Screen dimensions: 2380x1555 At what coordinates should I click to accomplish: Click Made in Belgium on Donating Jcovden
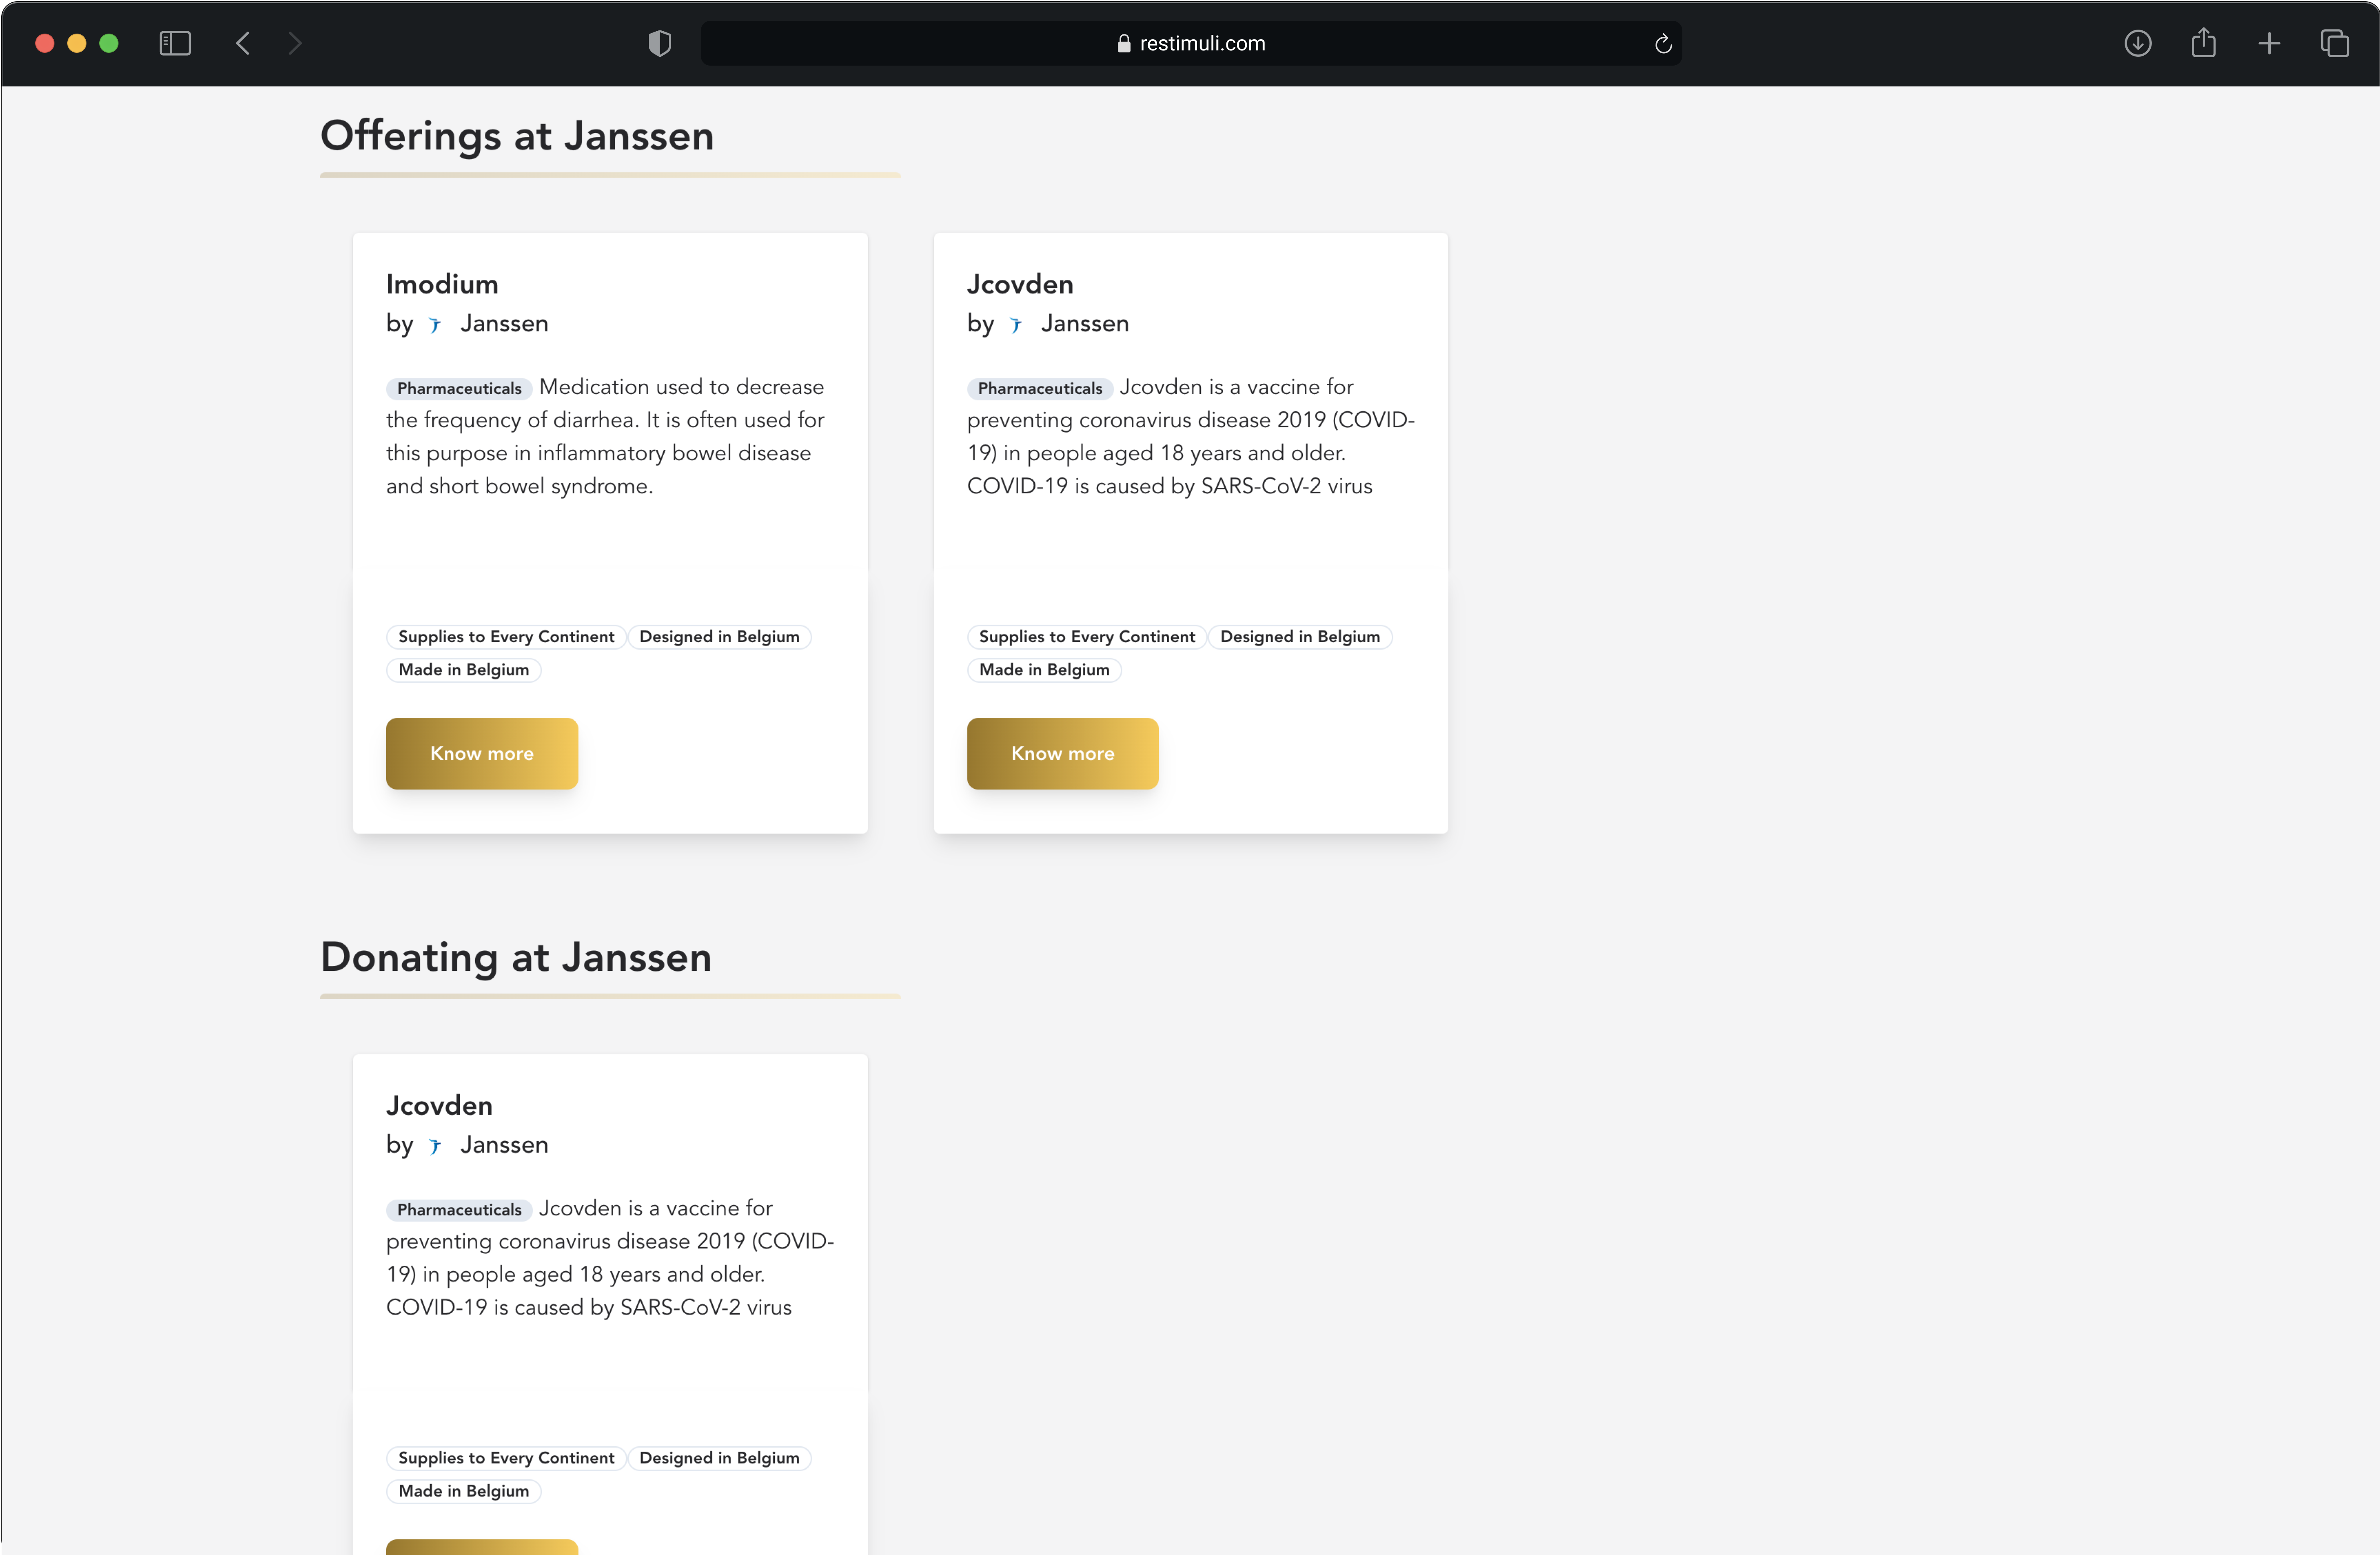464,1490
